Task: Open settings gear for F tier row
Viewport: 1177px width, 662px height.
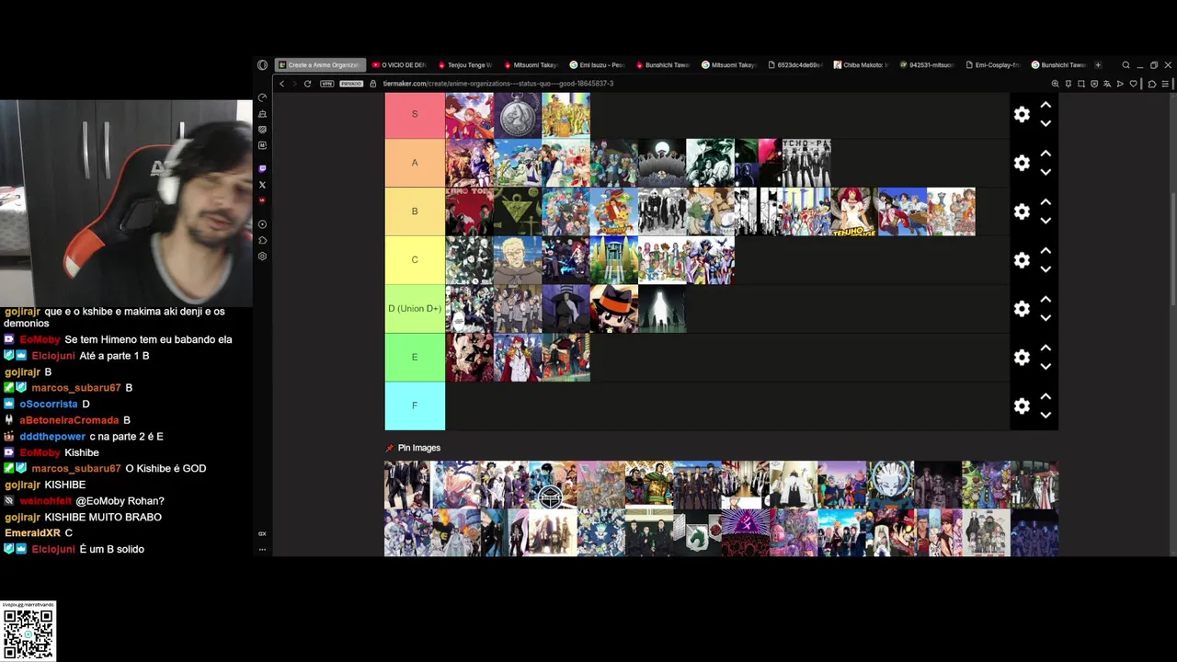Action: 1022,405
